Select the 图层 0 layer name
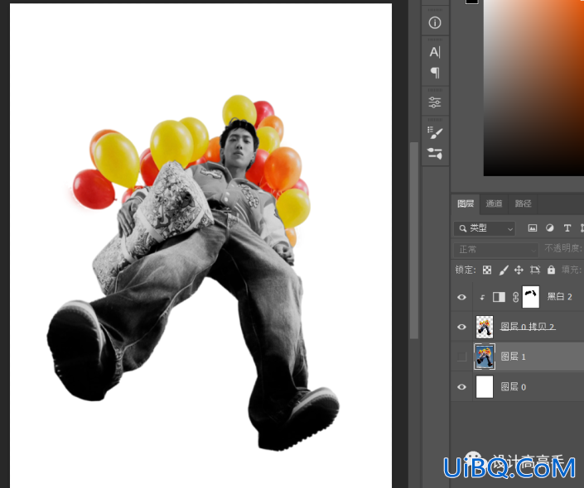The width and height of the screenshot is (584, 488). coord(514,387)
